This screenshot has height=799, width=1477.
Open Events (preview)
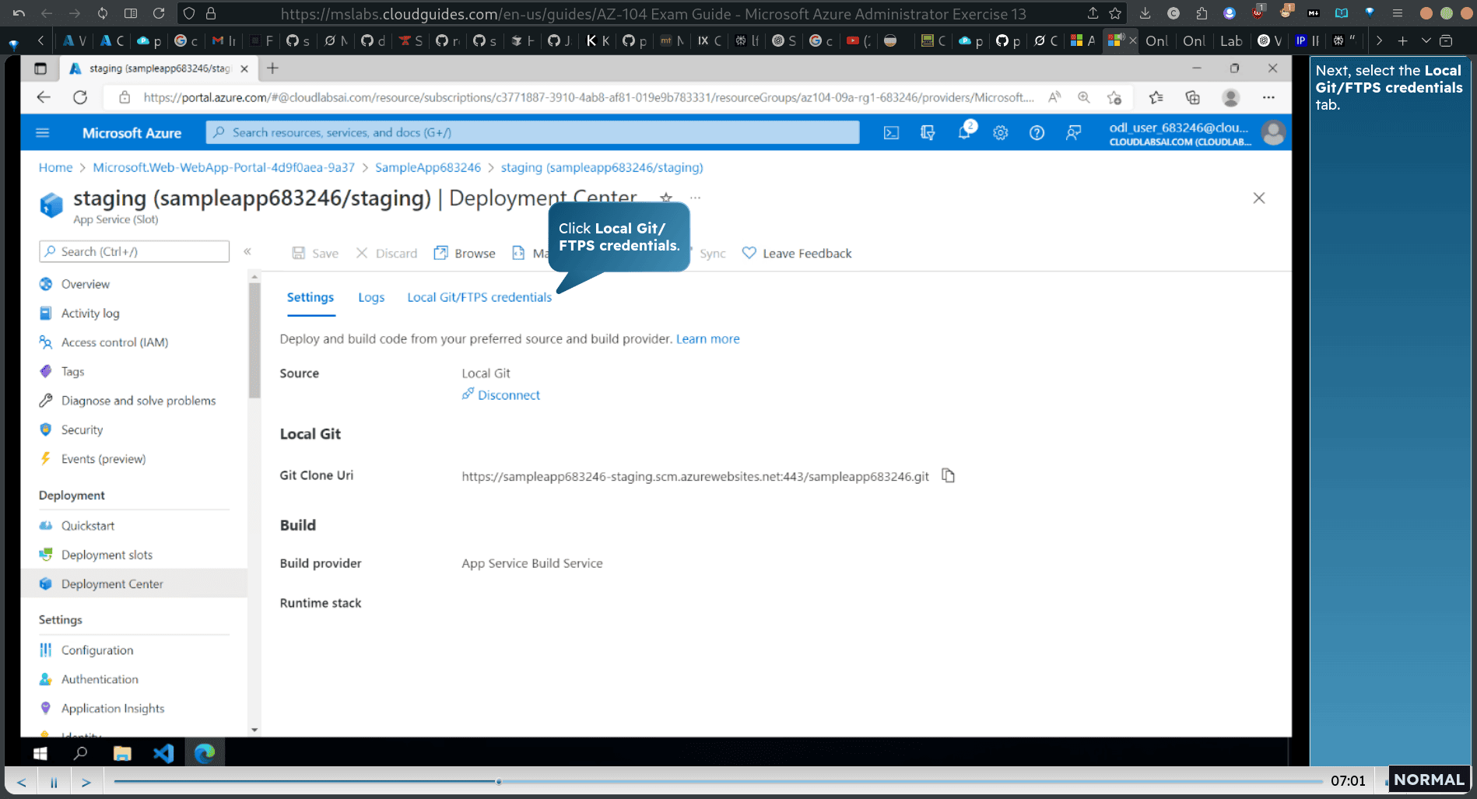click(103, 459)
